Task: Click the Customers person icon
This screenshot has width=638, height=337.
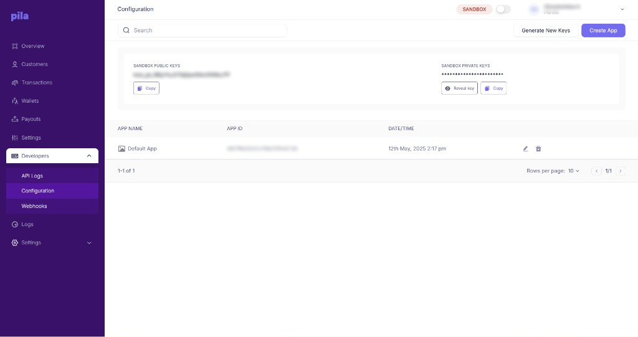Action: tap(15, 64)
